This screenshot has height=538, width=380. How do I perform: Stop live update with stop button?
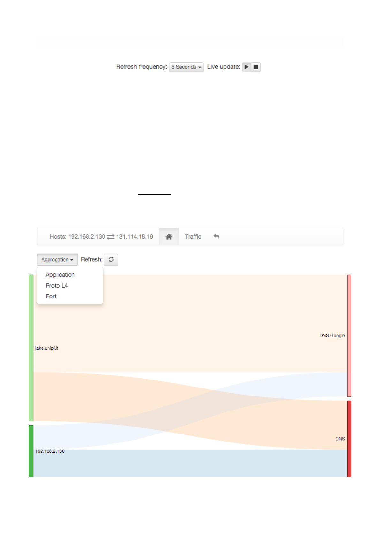tap(256, 67)
